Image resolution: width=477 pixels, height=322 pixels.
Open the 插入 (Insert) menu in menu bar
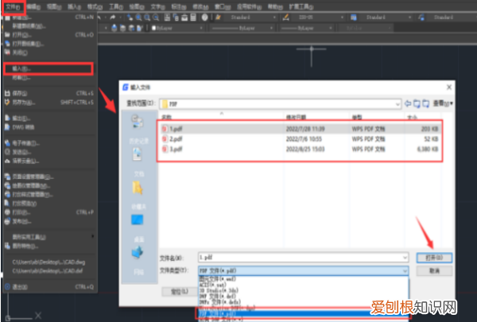tap(74, 6)
